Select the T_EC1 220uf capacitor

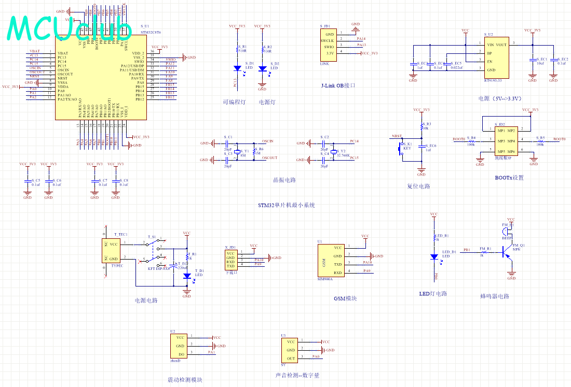point(174,265)
